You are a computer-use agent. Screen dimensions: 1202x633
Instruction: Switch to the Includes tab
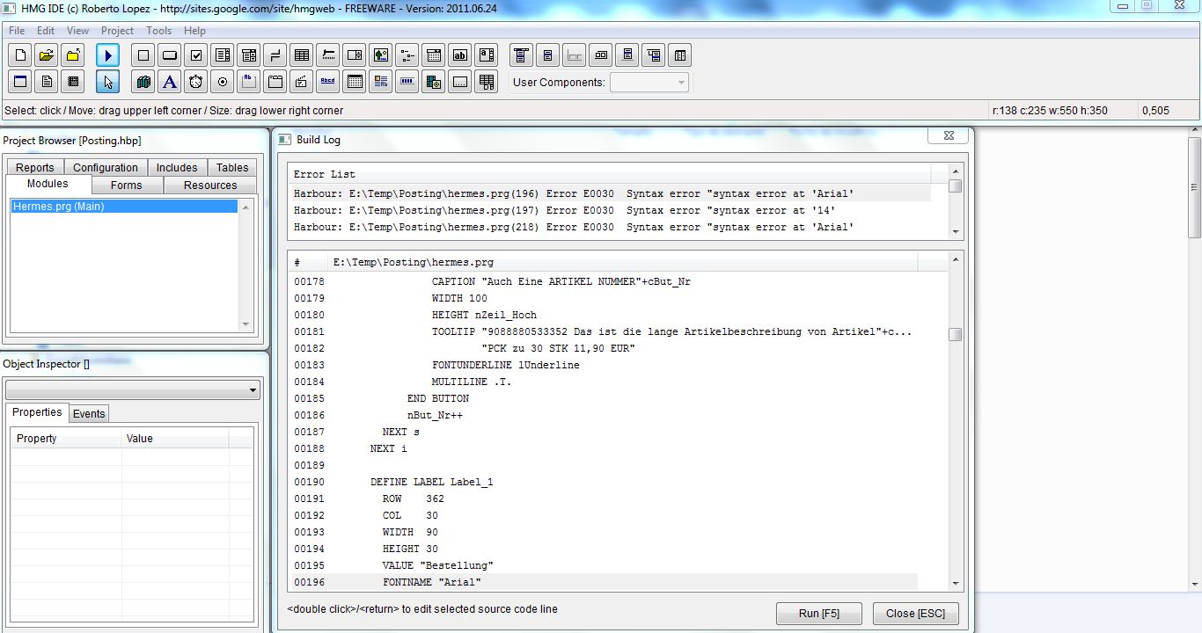tap(177, 167)
